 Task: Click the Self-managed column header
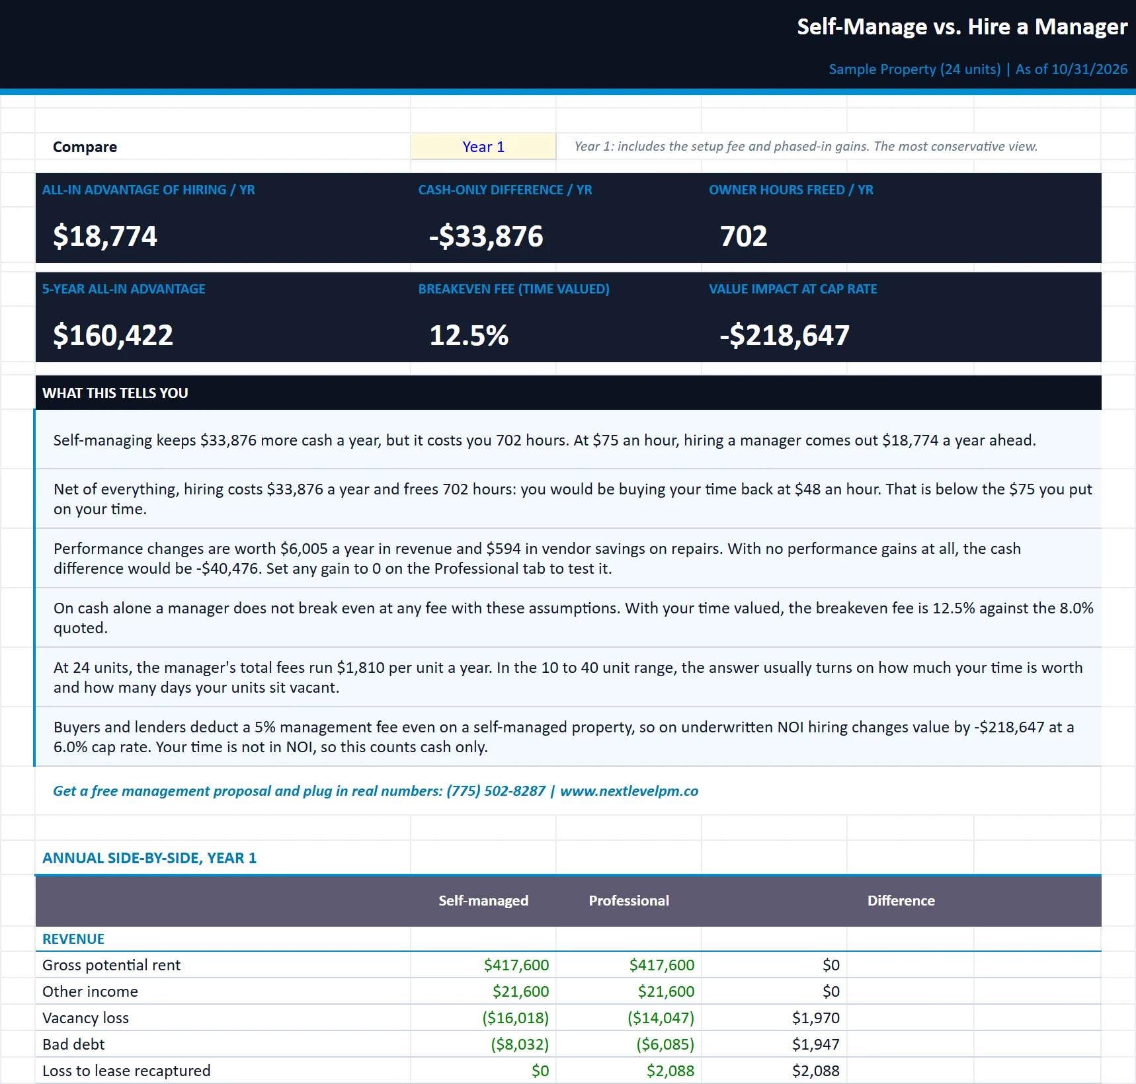[483, 900]
